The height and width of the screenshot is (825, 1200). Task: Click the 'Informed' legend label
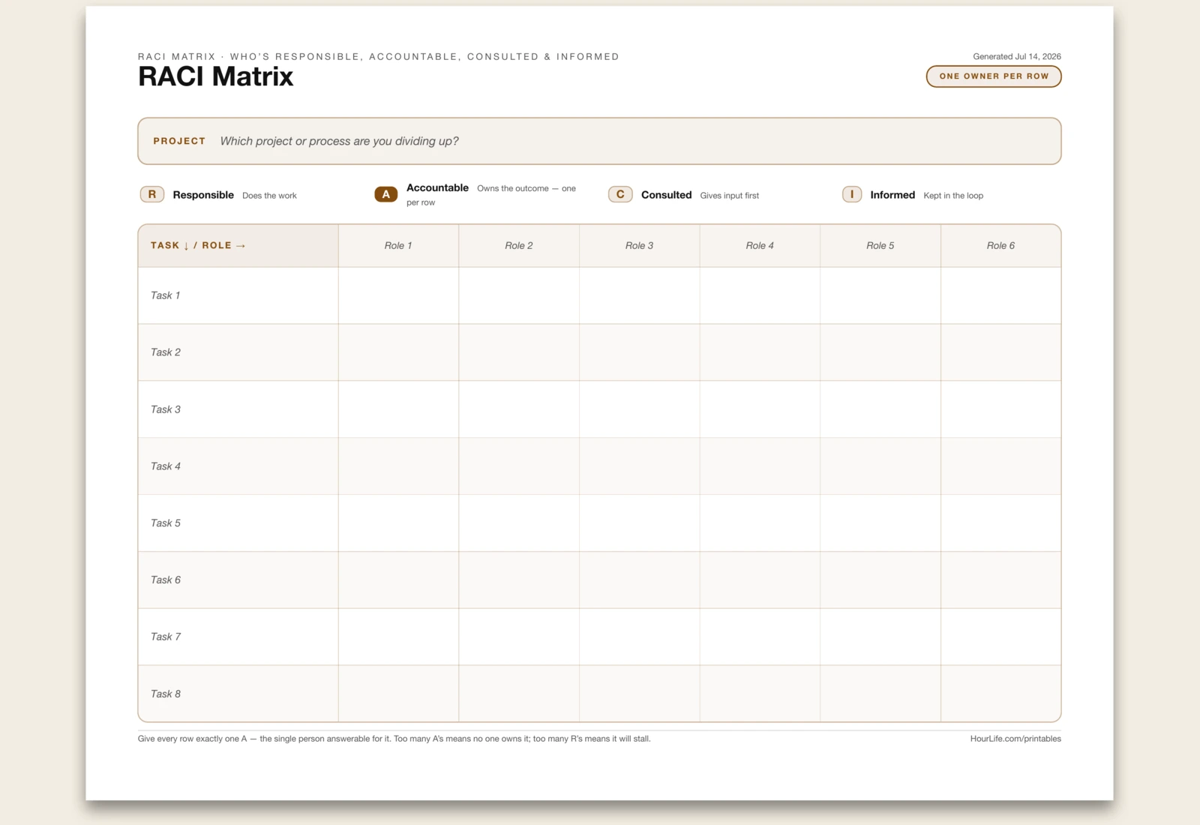[892, 195]
